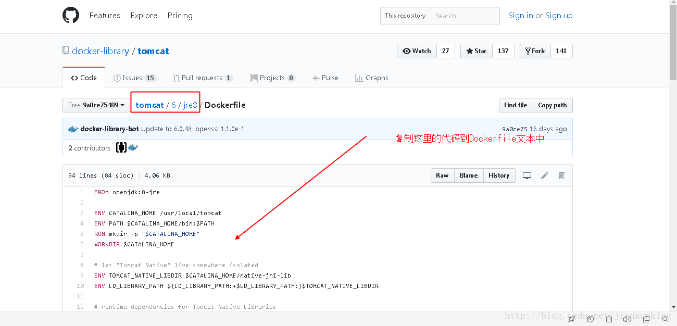Open the Blame view
This screenshot has width=677, height=326.
[x=468, y=175]
